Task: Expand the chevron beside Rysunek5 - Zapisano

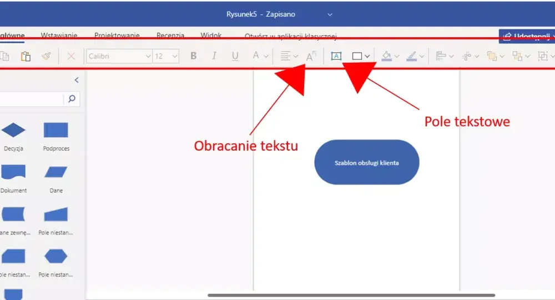Action: 330,14
